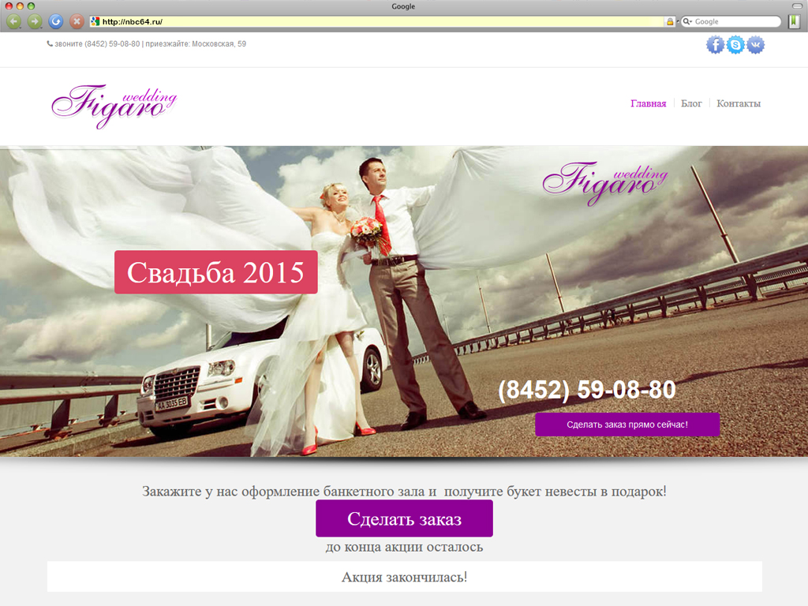Open the Главная menu item
This screenshot has height=606, width=808.
tap(649, 103)
